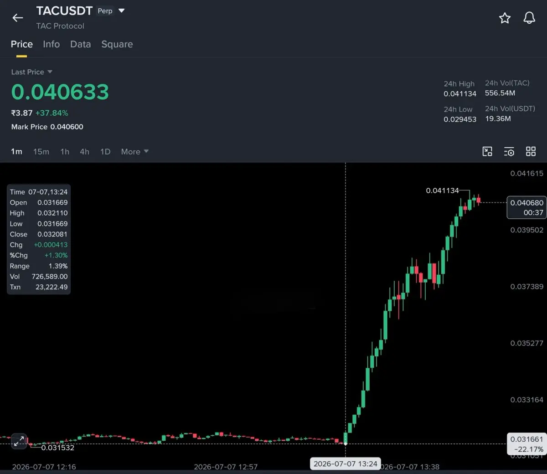Click the price axis label 0.037389

(527, 287)
